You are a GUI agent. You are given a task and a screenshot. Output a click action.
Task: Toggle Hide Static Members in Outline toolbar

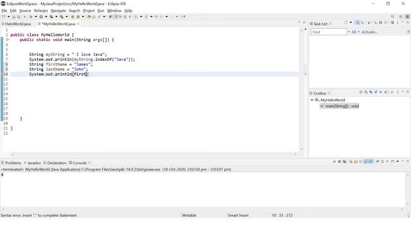(x=376, y=92)
